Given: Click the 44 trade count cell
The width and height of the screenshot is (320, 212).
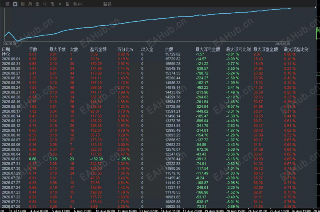Looking at the screenshot, I should click(72, 73).
